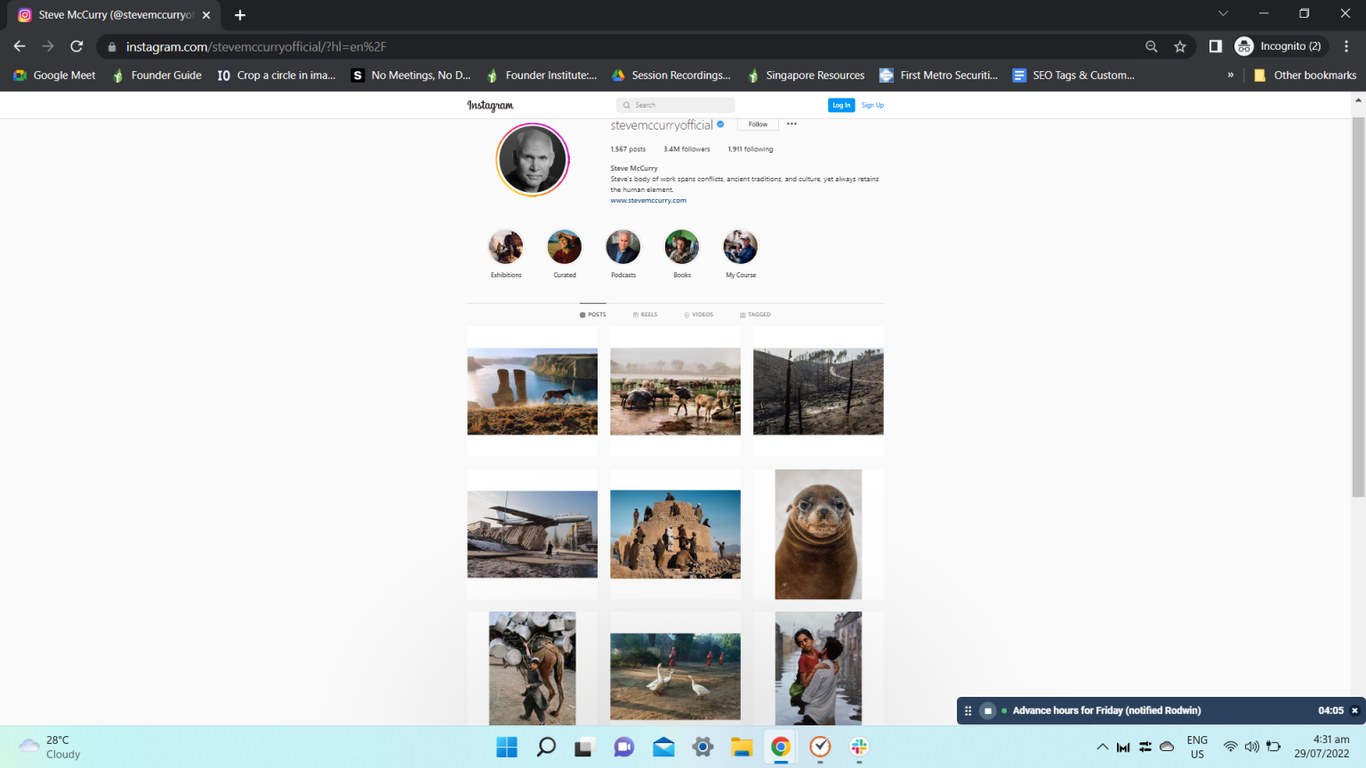Open the www.stevemccurry.com link
1366x768 pixels.
tap(648, 201)
